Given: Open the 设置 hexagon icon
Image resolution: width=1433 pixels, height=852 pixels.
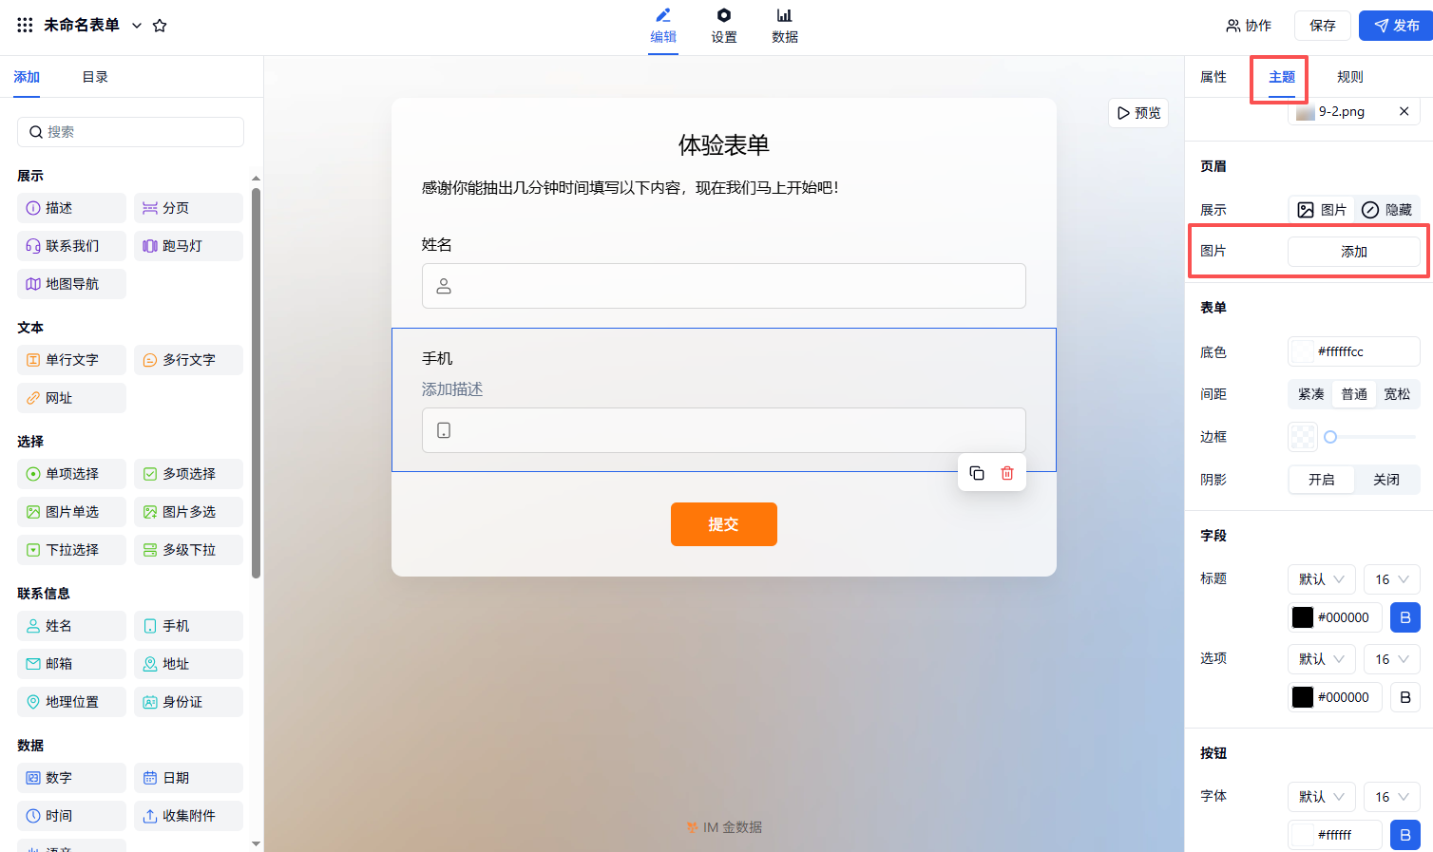Looking at the screenshot, I should click(x=724, y=15).
